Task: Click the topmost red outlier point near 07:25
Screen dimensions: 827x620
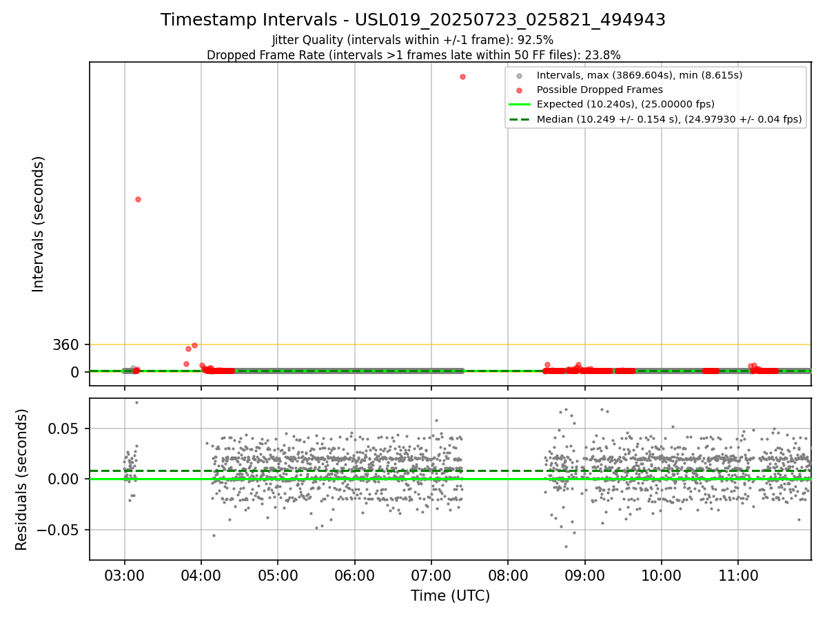Action: pyautogui.click(x=462, y=76)
